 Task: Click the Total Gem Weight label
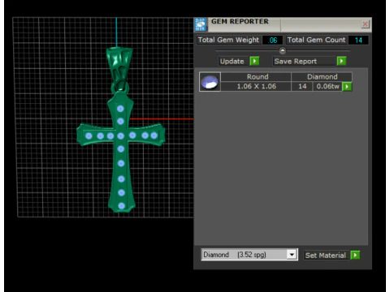pyautogui.click(x=228, y=40)
